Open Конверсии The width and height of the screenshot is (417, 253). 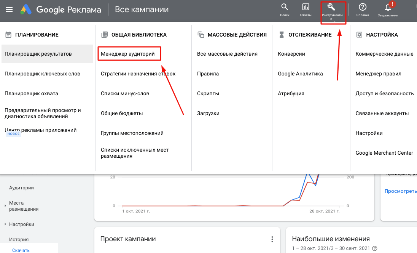pyautogui.click(x=291, y=54)
